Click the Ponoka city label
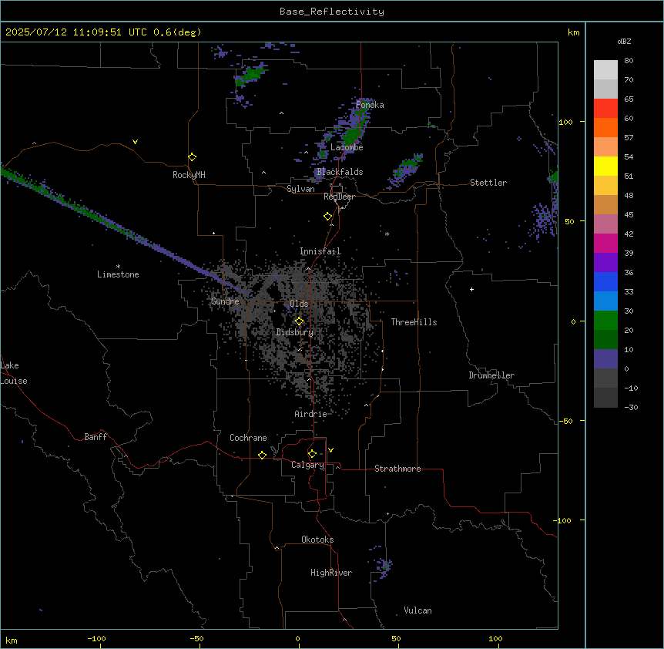Image resolution: width=664 pixels, height=649 pixels. 370,105
